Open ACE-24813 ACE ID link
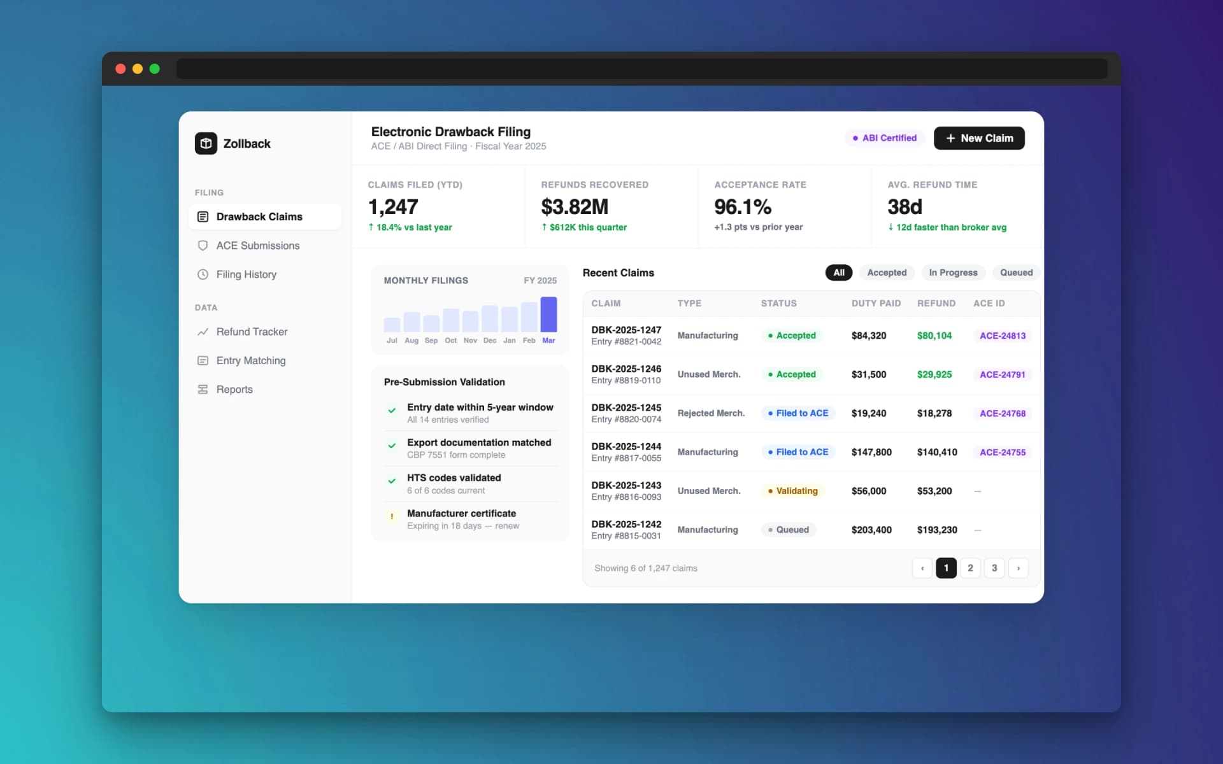The width and height of the screenshot is (1223, 764). [x=1002, y=336]
